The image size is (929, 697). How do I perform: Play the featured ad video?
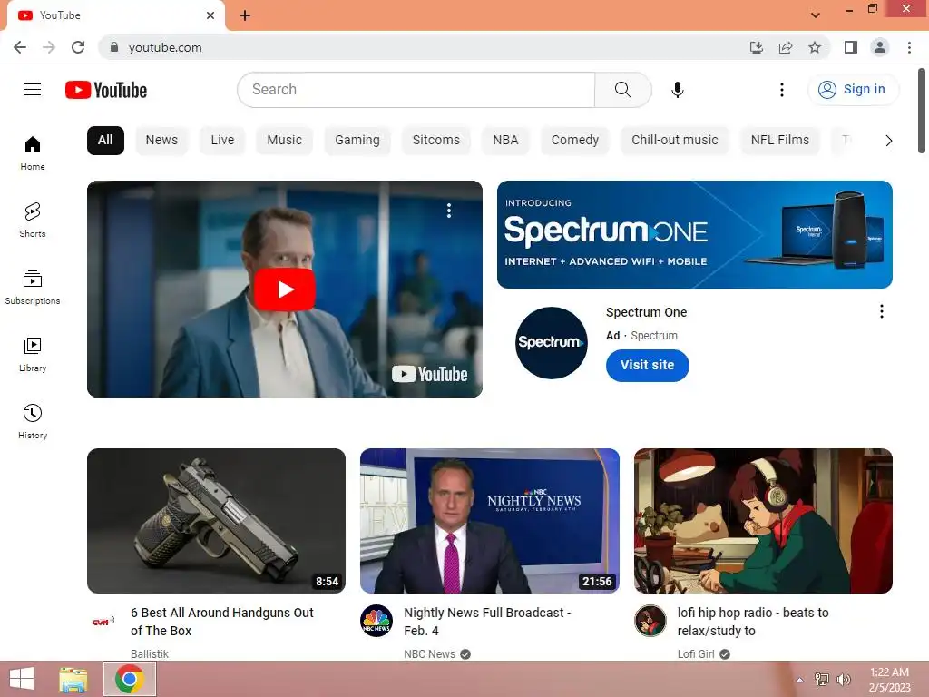(x=284, y=290)
